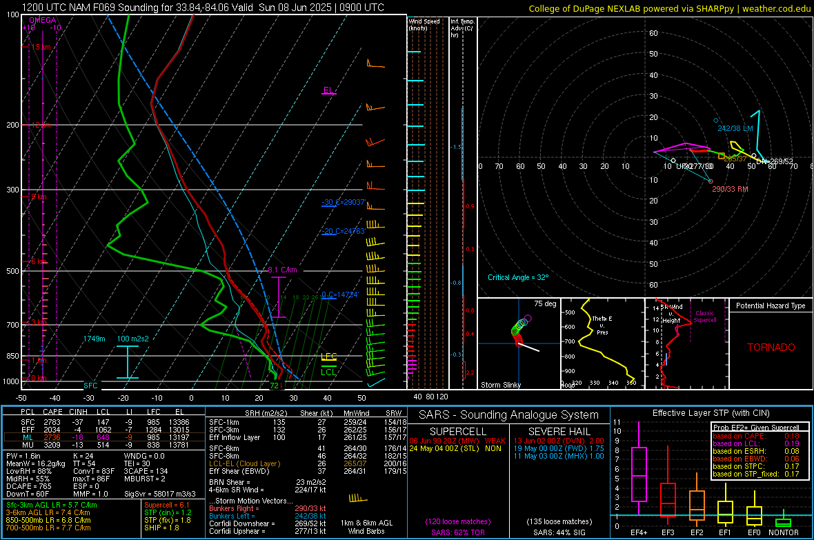Select the 'Eff Shear (EBWD)' row
The image size is (814, 540).
(x=308, y=472)
